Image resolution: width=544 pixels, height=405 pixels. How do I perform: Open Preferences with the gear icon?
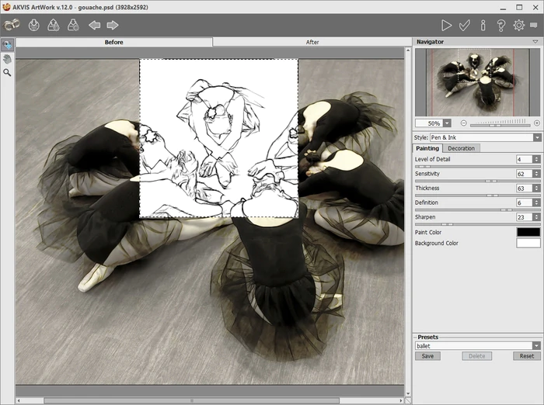coord(518,26)
